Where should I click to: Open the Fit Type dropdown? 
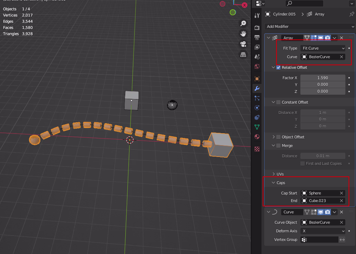coord(323,48)
